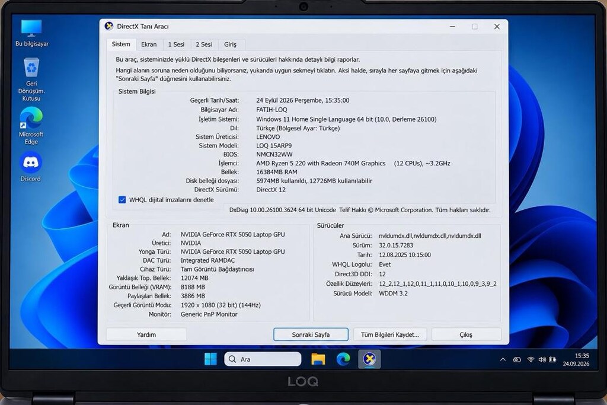
Task: Click Generic PnP Monitor text
Action: (209, 314)
